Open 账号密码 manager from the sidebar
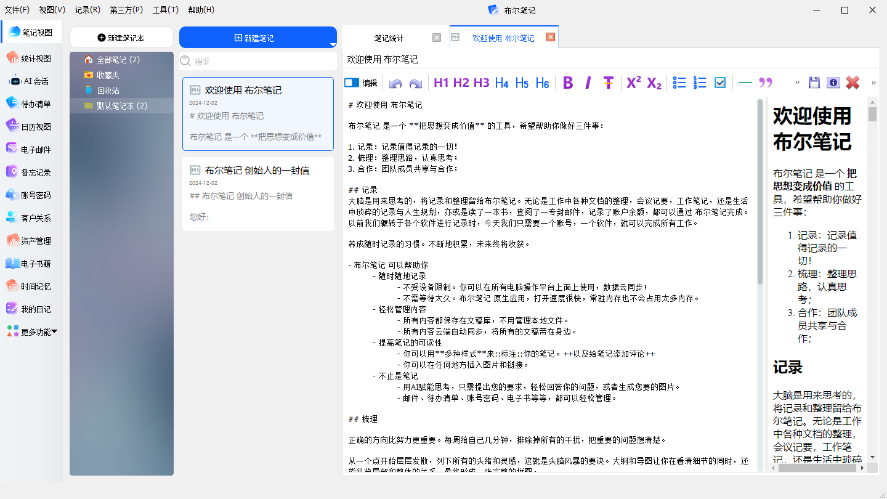The height and width of the screenshot is (499, 887). tap(31, 194)
